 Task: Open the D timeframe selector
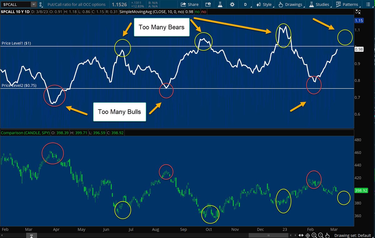(245, 4)
